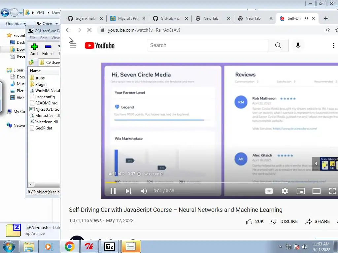The height and width of the screenshot is (253, 338).
Task: Open Chrome from the taskbar
Action: [x=69, y=246]
